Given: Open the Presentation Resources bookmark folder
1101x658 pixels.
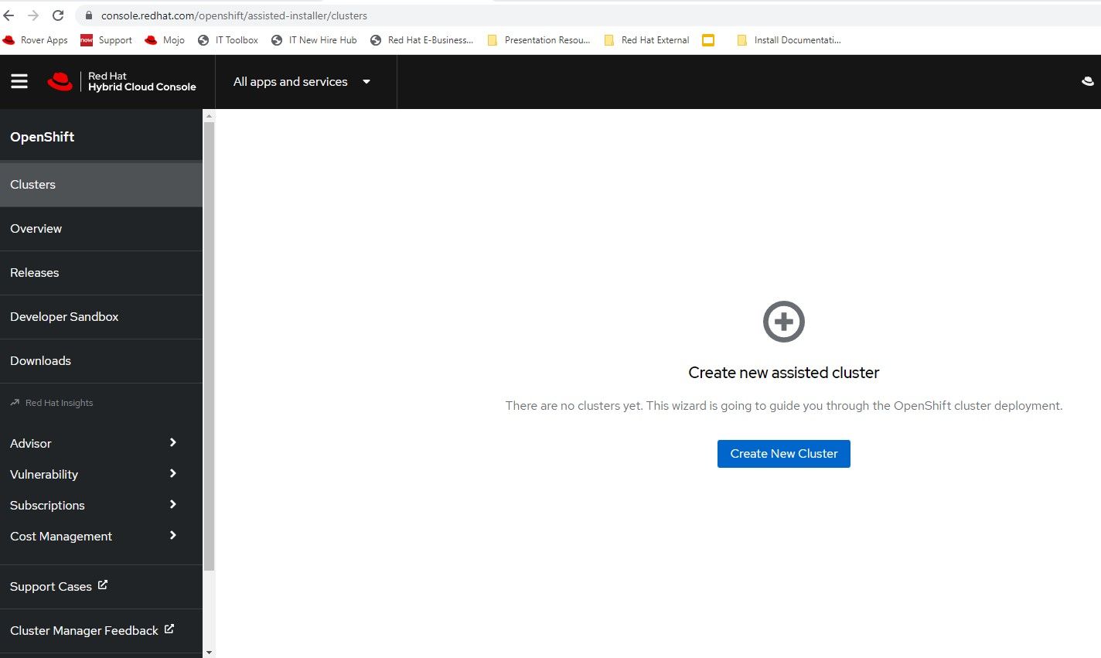Looking at the screenshot, I should click(x=538, y=40).
